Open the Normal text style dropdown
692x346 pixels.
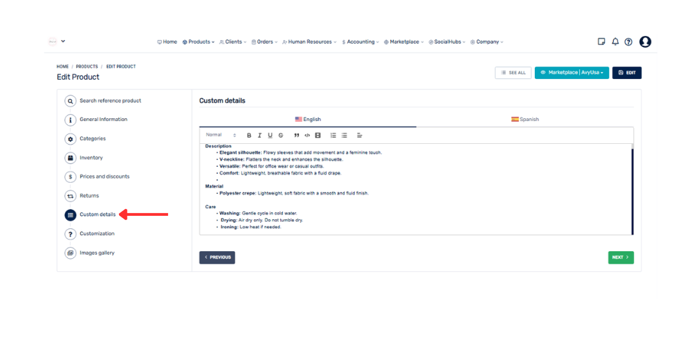[221, 135]
